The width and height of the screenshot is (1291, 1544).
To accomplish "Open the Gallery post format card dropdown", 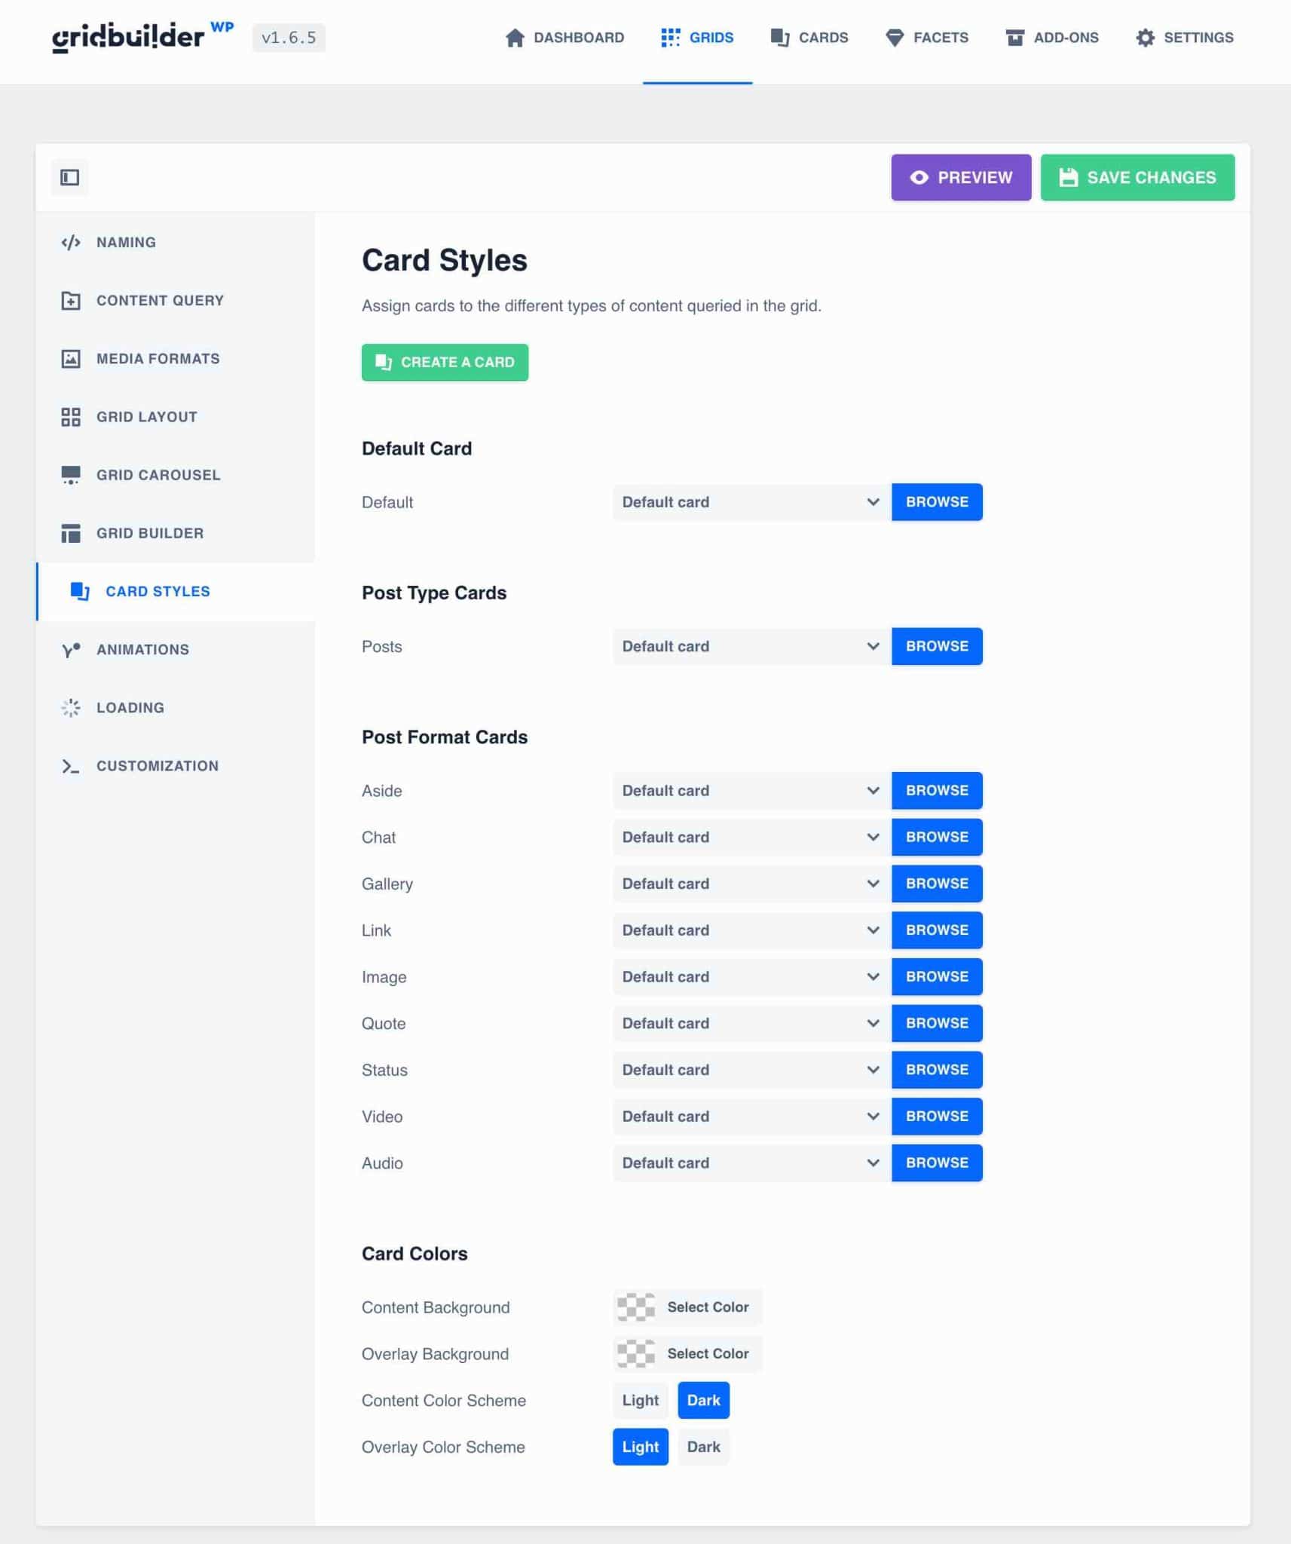I will click(751, 884).
